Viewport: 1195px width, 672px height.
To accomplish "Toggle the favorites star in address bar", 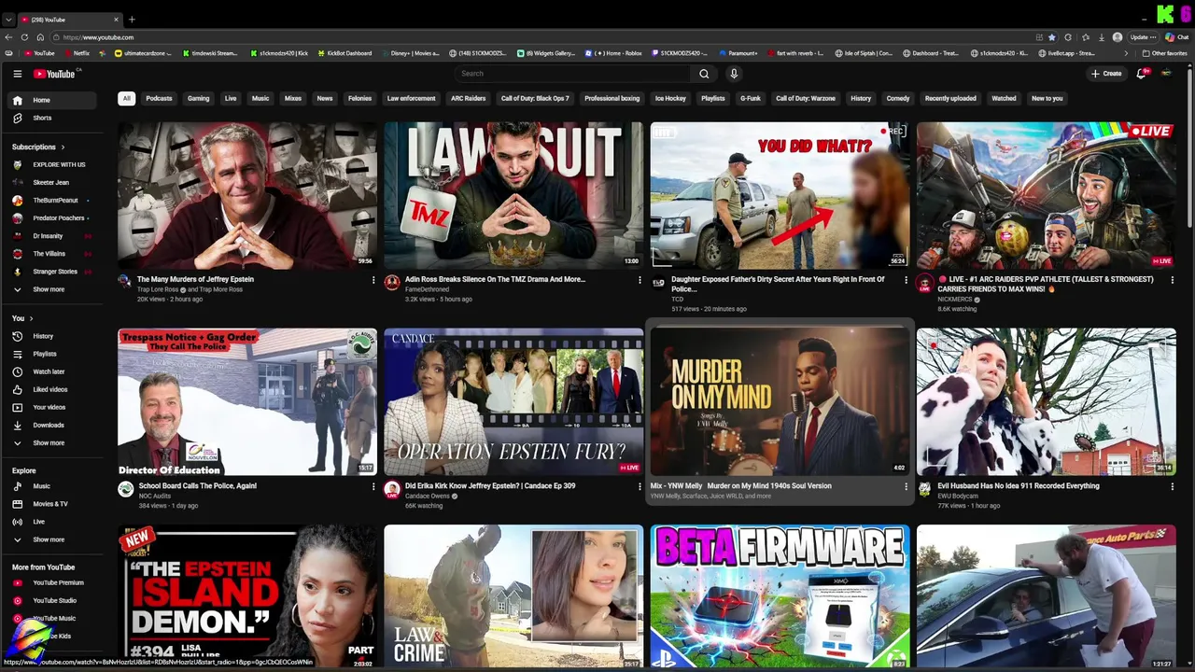I will click(x=1052, y=37).
